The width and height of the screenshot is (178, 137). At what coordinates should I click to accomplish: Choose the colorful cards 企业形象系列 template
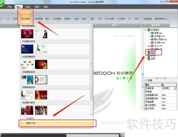pyautogui.click(x=27, y=64)
